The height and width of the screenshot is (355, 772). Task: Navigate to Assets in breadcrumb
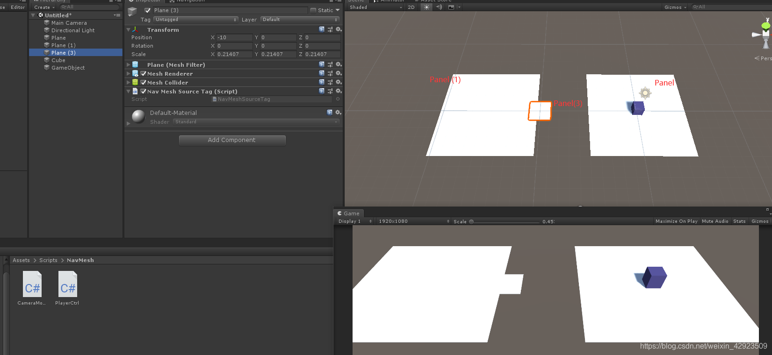pos(21,260)
